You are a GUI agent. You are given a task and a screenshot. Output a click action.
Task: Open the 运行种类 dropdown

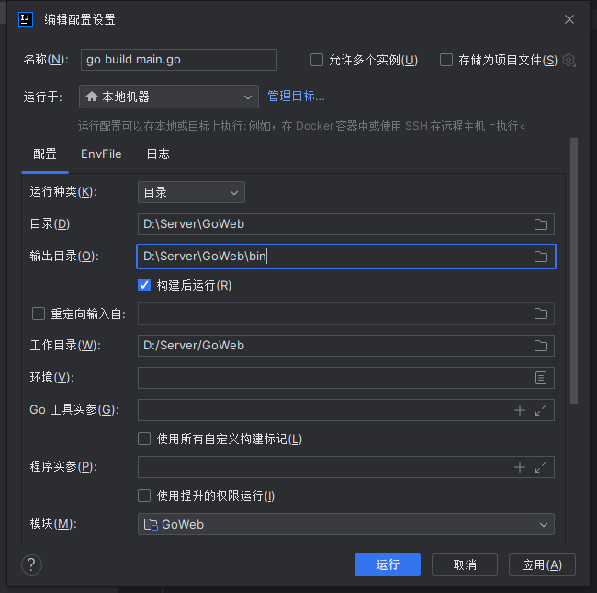point(191,192)
